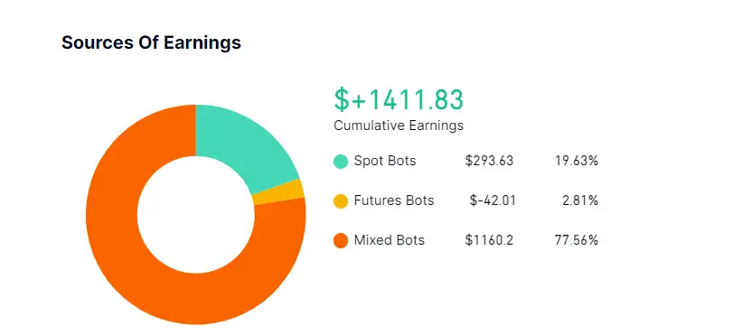
Task: Click the Sources Of Earnings heading
Action: (152, 42)
